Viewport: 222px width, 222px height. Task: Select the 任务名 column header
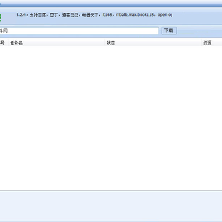coord(57,43)
